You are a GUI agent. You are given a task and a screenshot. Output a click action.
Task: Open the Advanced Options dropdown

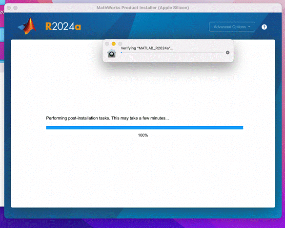point(232,27)
